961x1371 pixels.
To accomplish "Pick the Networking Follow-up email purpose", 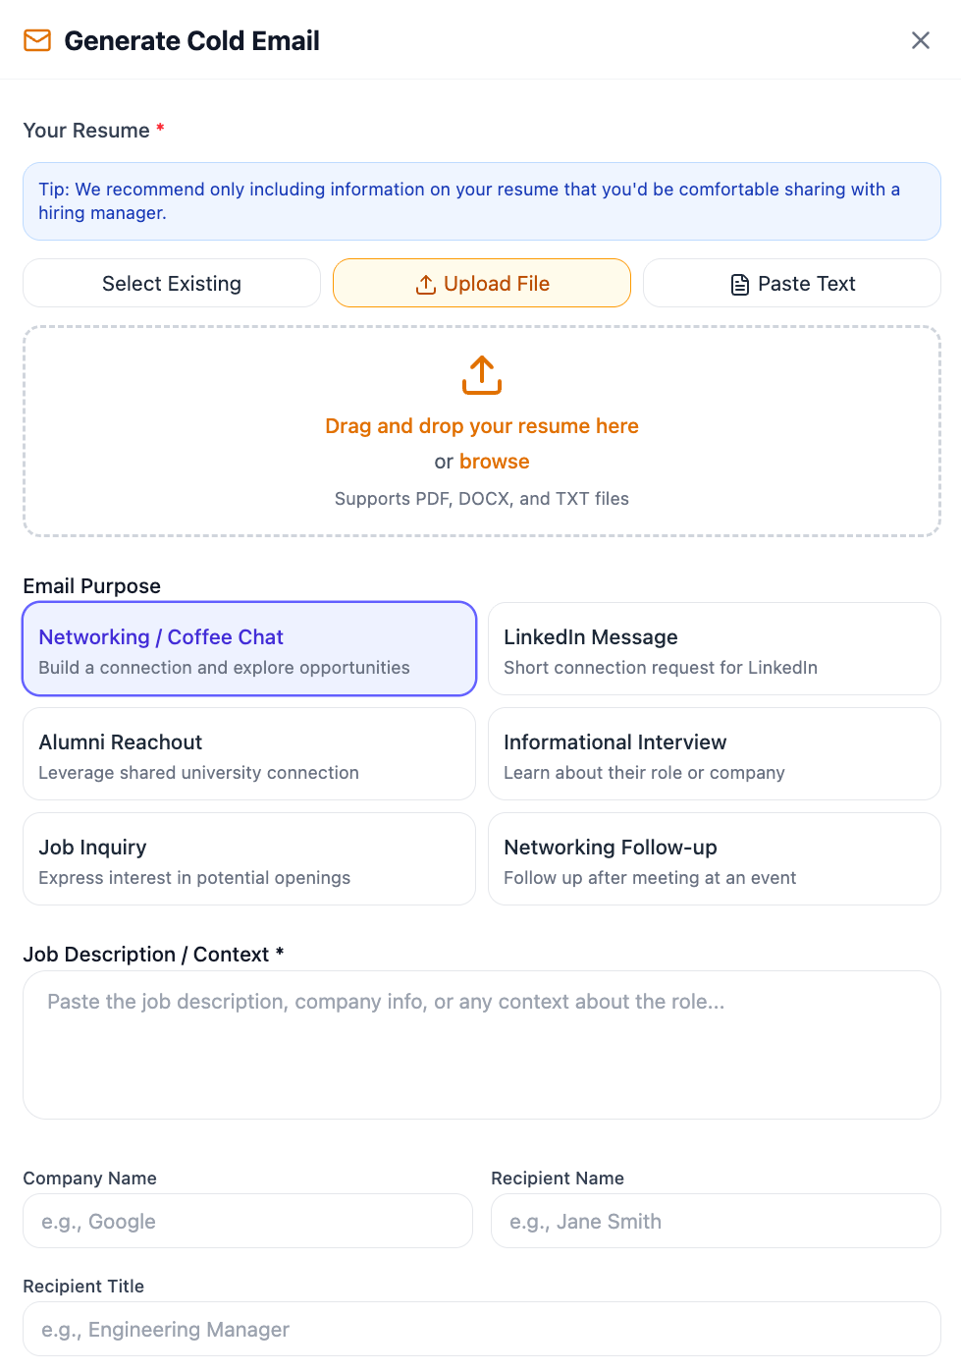I will point(715,859).
